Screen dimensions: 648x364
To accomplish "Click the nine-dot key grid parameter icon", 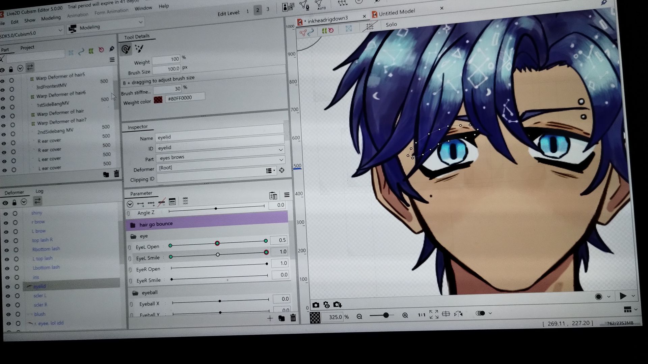I will [185, 201].
